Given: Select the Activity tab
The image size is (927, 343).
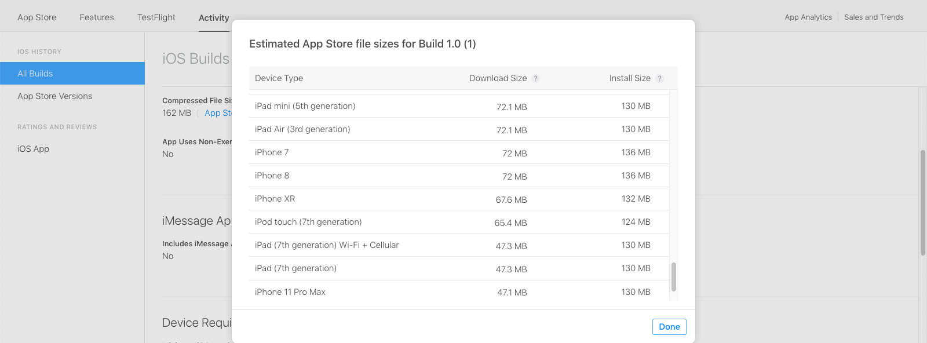Looking at the screenshot, I should click(x=214, y=18).
